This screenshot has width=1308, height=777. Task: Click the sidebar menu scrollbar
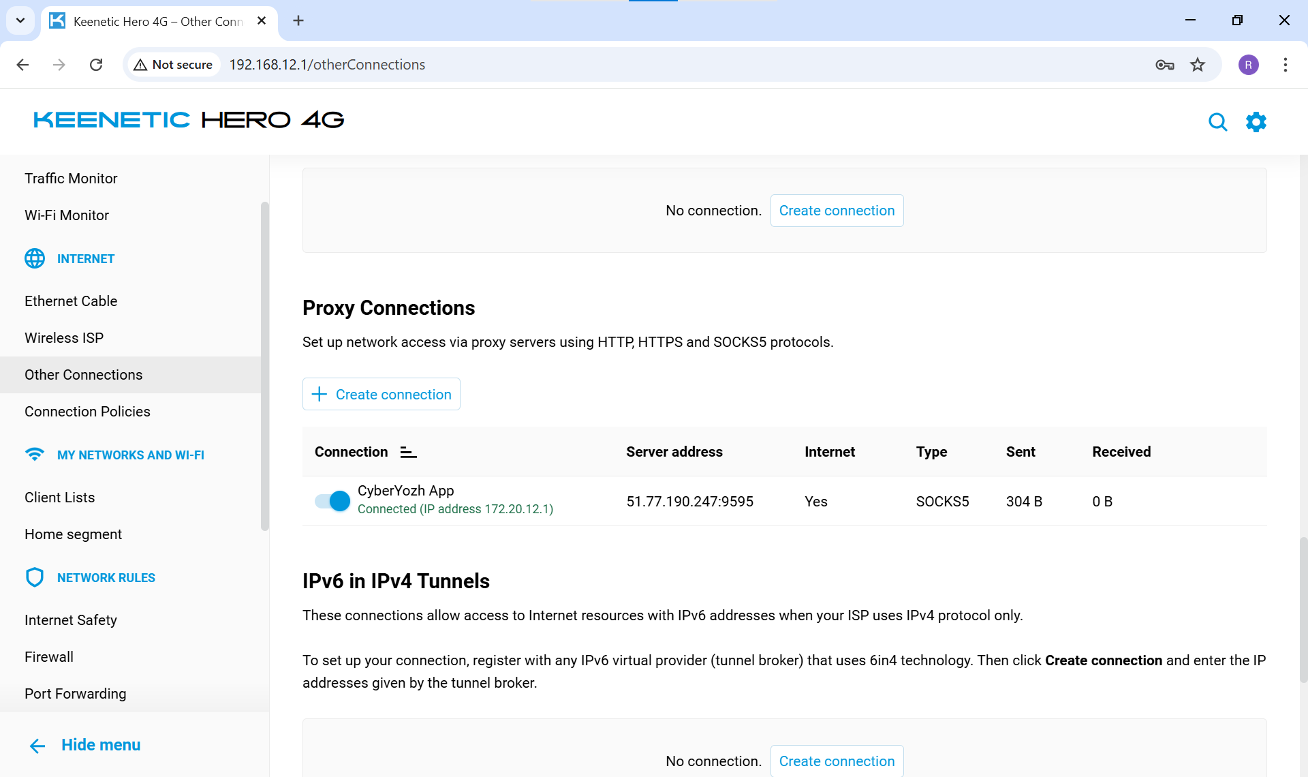coord(264,365)
